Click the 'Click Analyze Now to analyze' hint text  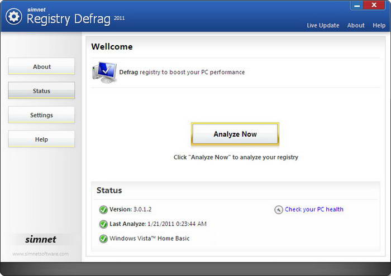pyautogui.click(x=236, y=157)
